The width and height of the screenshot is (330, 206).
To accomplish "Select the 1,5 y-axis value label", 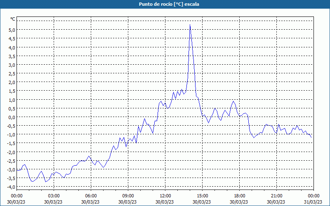I will point(12,91).
